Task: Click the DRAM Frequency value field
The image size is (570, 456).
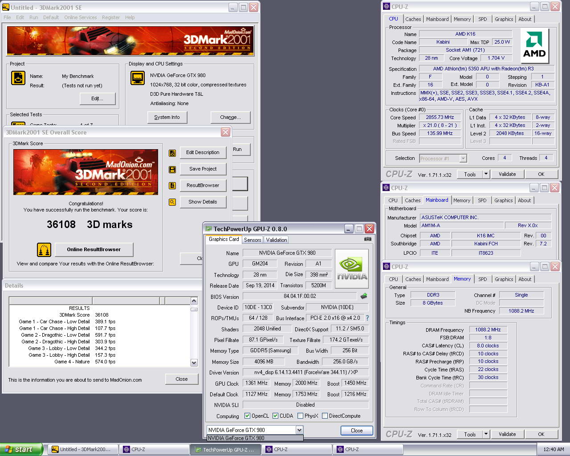Action: point(488,330)
